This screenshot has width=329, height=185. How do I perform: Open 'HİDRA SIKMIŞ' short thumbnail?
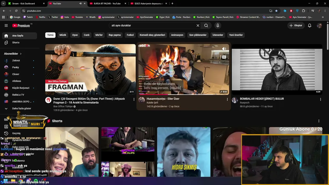point(184,152)
